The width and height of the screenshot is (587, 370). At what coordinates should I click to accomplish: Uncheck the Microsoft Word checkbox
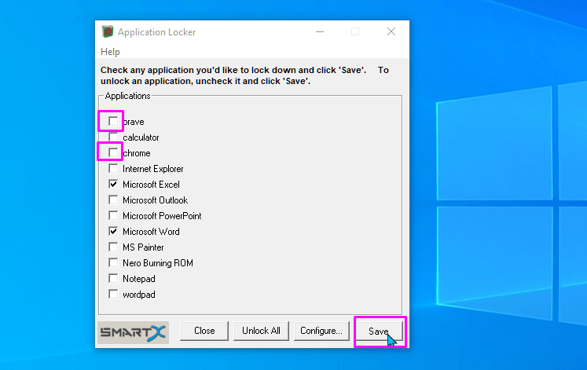(x=113, y=231)
